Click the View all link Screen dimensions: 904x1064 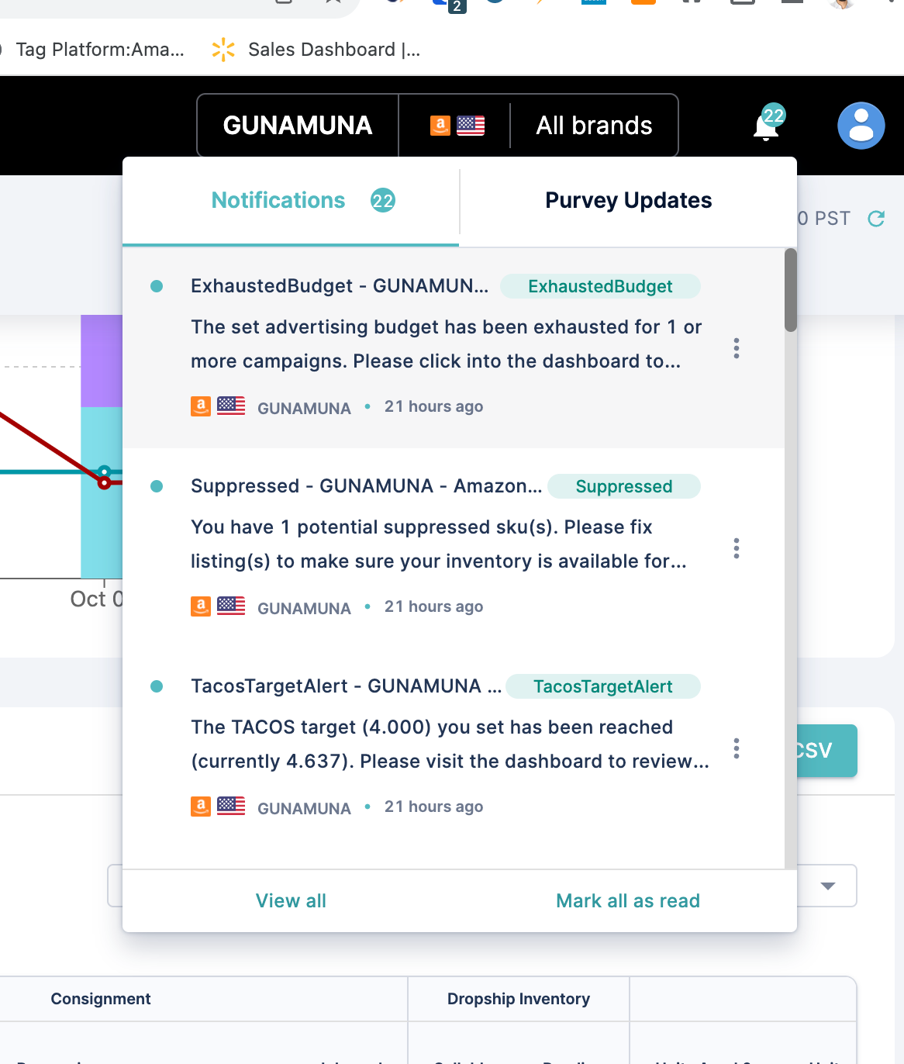pyautogui.click(x=291, y=901)
